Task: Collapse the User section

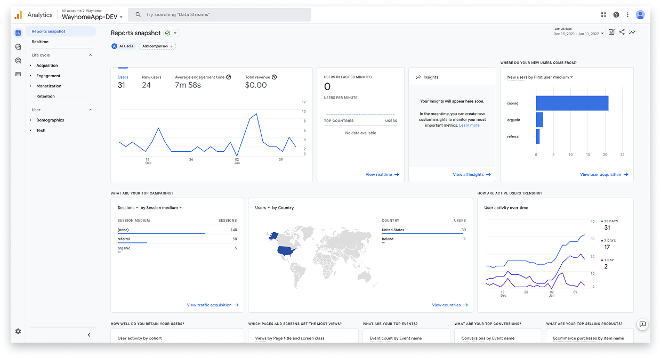Action: [x=90, y=110]
